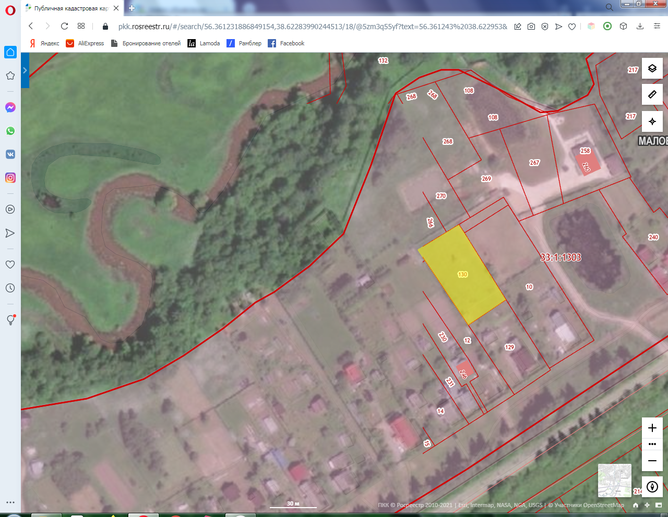Viewport: 668px width, 517px height.
Task: Search open tabs with magnifier
Action: tap(609, 7)
